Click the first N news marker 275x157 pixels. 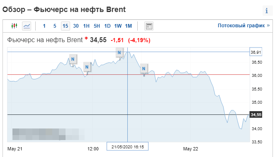[73, 59]
